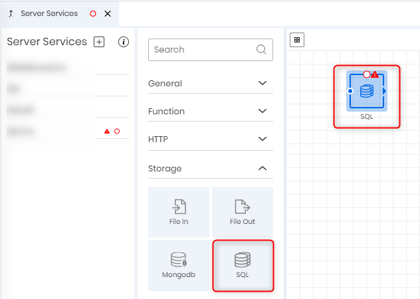The width and height of the screenshot is (420, 299).
Task: Click the SQL label under the canvas node
Action: click(367, 116)
